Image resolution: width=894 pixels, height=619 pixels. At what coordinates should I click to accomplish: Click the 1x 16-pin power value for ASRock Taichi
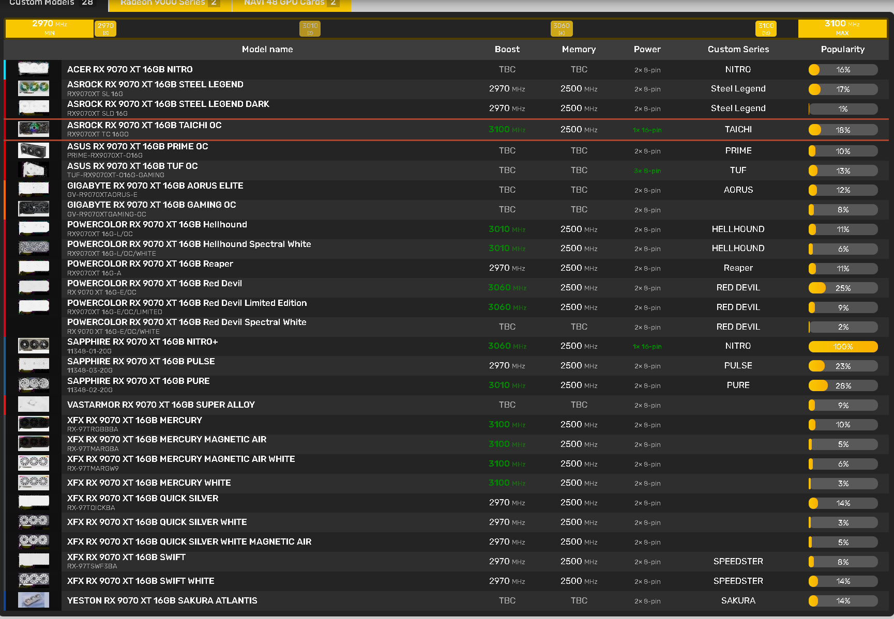tap(647, 130)
